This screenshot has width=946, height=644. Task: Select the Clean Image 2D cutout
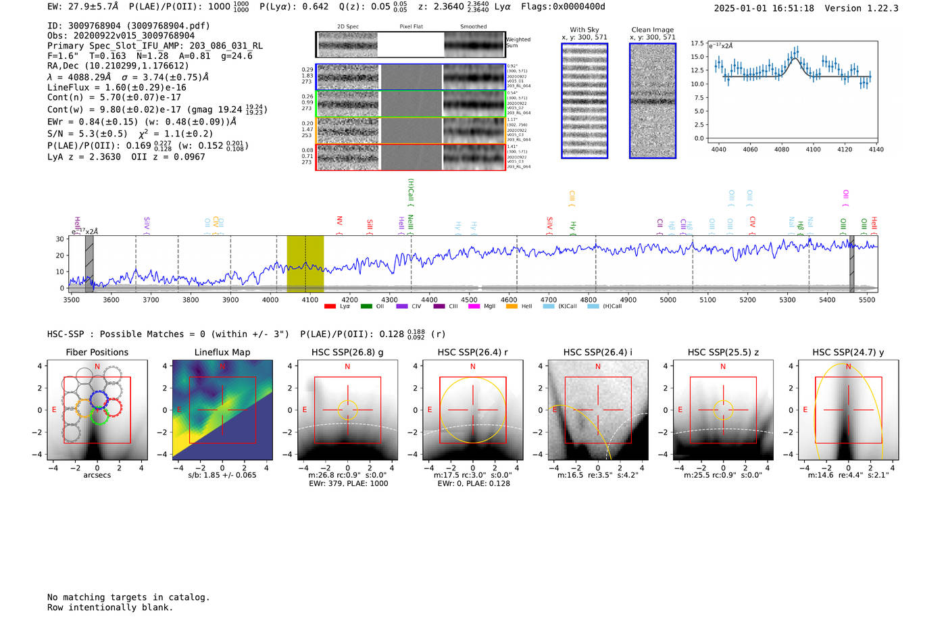pyautogui.click(x=653, y=101)
